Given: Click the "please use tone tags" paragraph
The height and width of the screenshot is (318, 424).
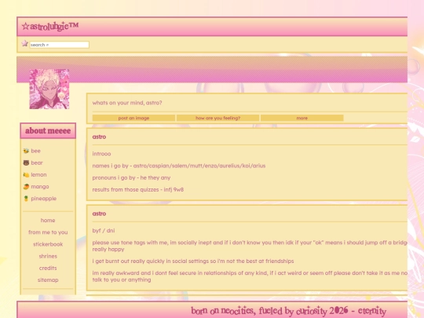Looking at the screenshot, I should click(x=250, y=246).
